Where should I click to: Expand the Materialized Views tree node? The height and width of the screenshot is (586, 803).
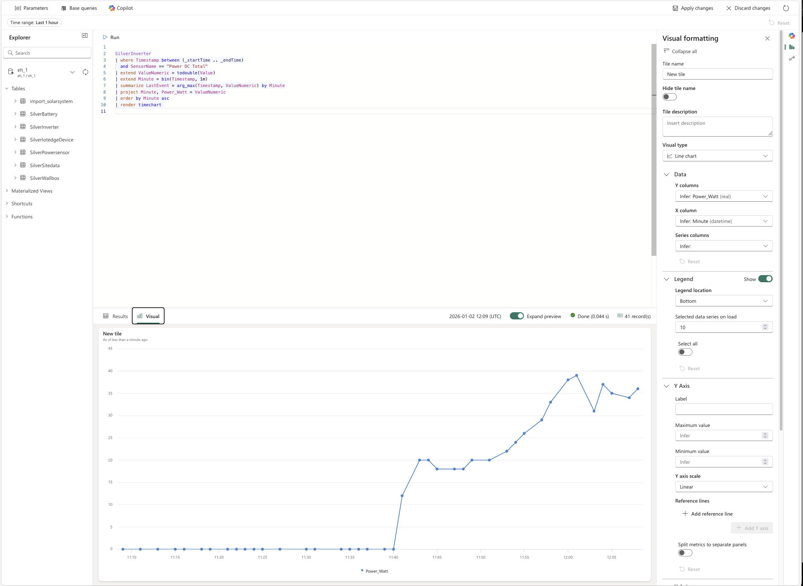7,191
